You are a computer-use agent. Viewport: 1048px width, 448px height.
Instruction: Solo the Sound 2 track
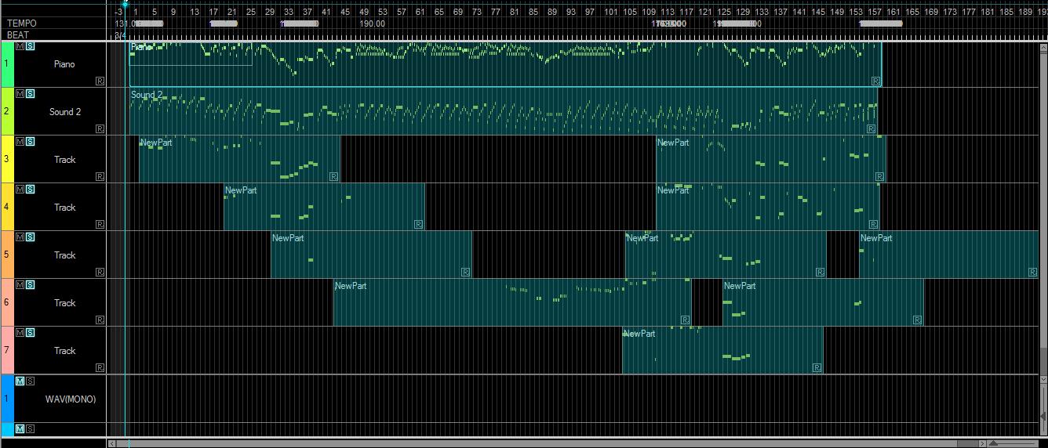click(x=30, y=94)
